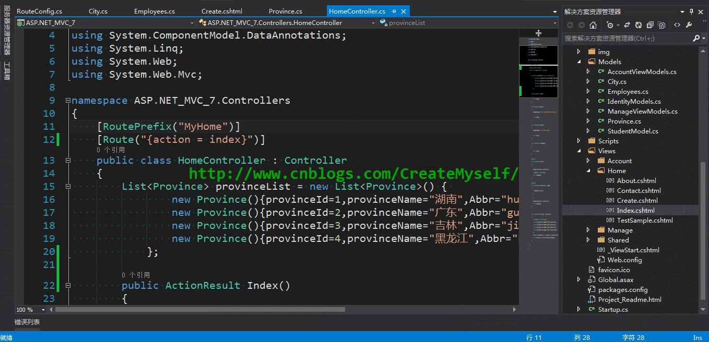
Task: Click the Collapse All icon in Solution Explorer
Action: pyautogui.click(x=650, y=25)
